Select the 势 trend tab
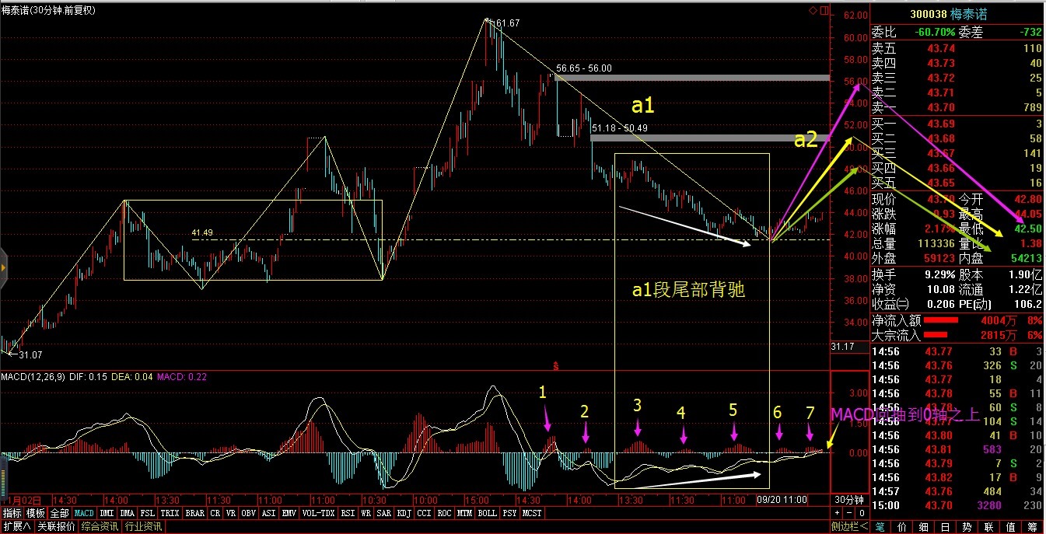The image size is (1046, 534). (x=967, y=526)
